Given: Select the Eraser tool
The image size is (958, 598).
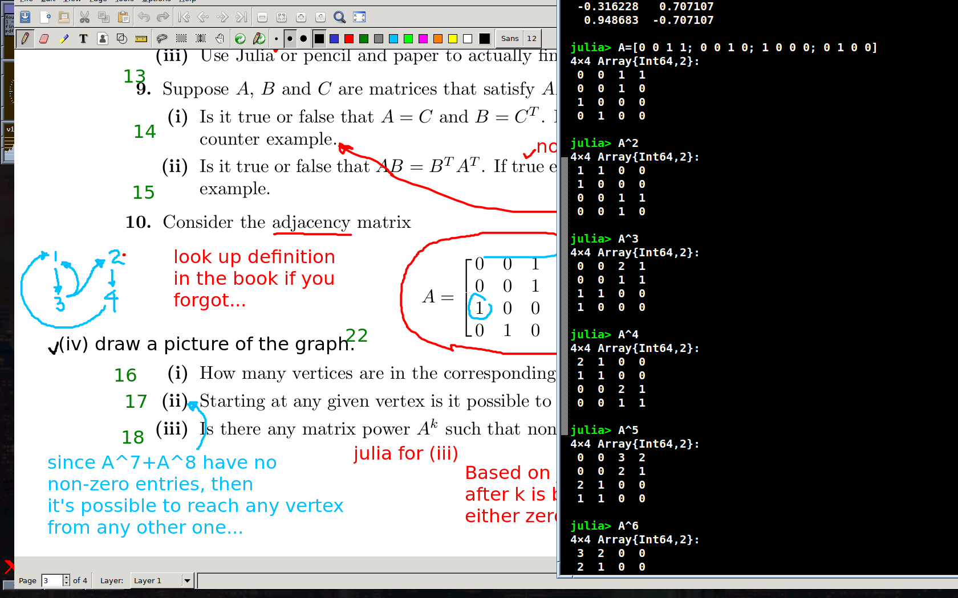Looking at the screenshot, I should (44, 39).
